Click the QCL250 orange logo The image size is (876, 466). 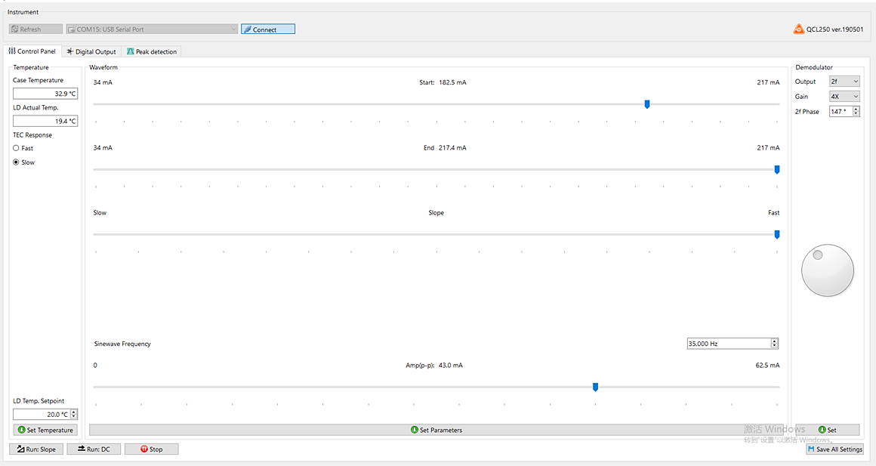click(799, 29)
